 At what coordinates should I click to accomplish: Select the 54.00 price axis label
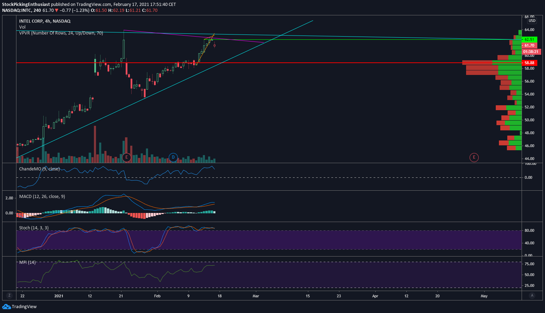529,94
